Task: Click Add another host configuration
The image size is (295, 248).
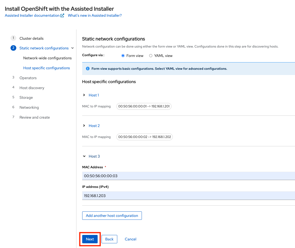Action: point(112,215)
